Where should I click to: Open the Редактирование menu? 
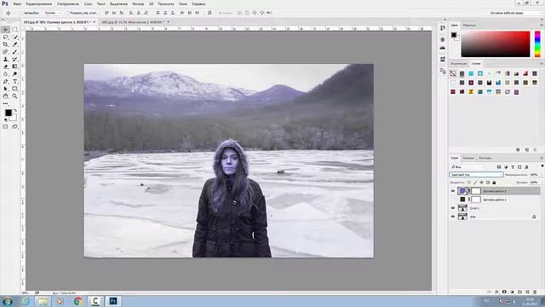coord(39,3)
